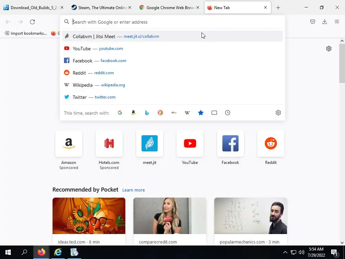Search in open Tabs icon
The height and width of the screenshot is (259, 345).
pyautogui.click(x=214, y=113)
